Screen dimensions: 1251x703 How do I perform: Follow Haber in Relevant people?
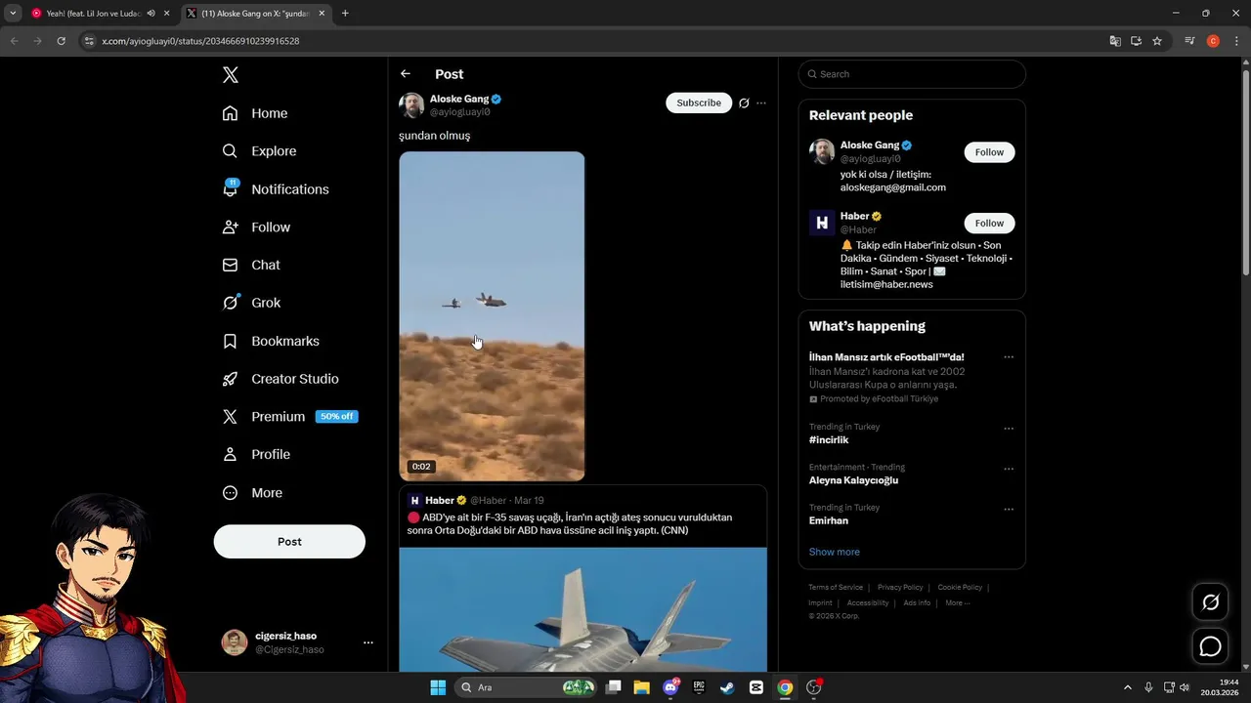point(989,224)
